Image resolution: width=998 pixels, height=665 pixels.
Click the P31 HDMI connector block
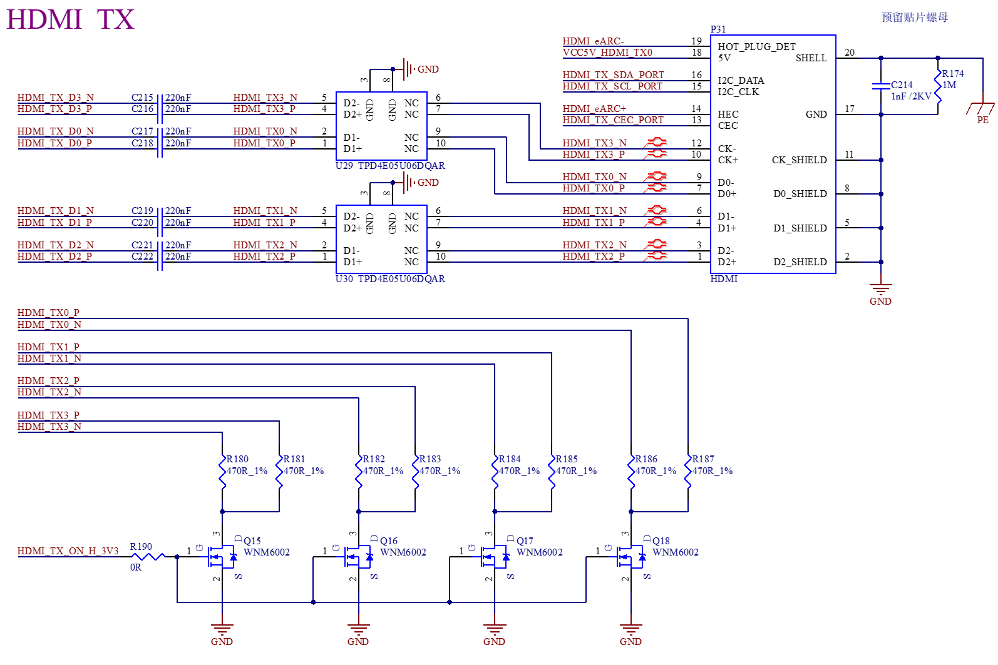[x=773, y=155]
